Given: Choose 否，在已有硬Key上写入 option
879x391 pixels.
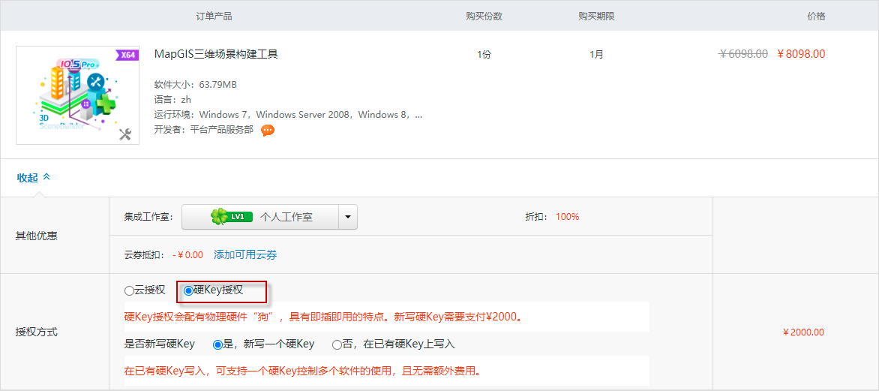Looking at the screenshot, I should (x=337, y=344).
